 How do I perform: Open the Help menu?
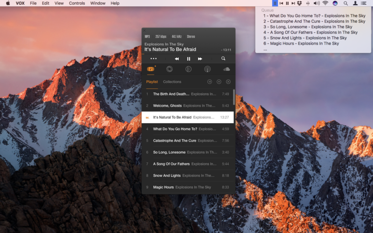pyautogui.click(x=115, y=3)
